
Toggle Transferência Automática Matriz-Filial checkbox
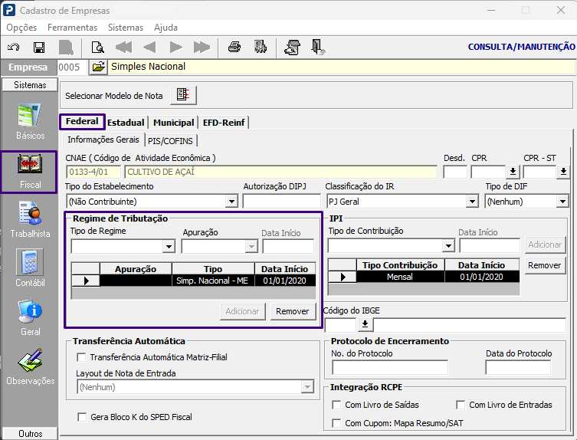pos(81,357)
